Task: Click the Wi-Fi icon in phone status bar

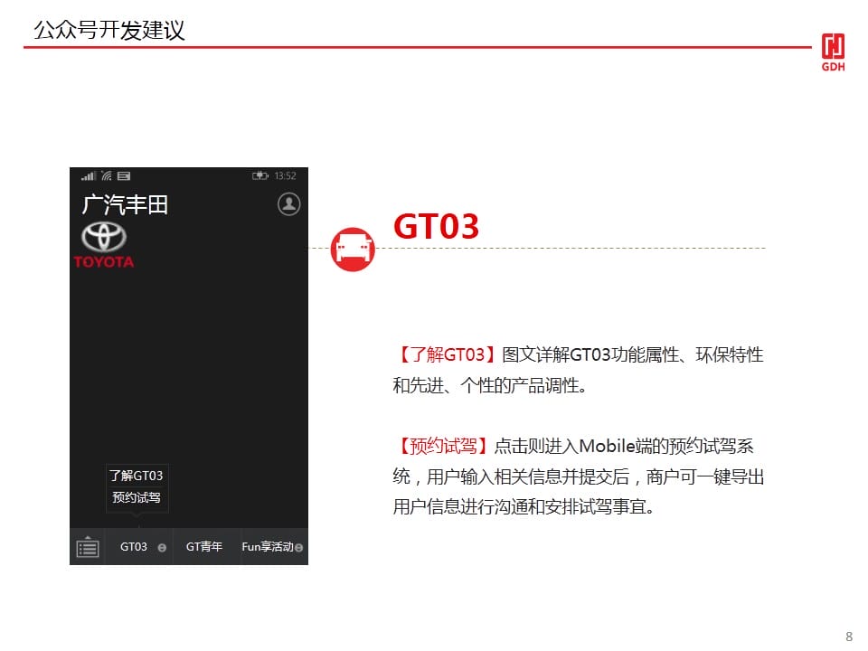Action: click(x=107, y=176)
